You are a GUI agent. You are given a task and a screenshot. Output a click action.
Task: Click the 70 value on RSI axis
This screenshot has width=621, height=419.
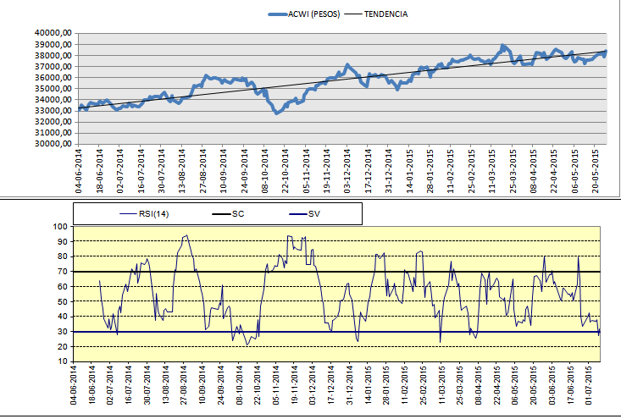63,272
